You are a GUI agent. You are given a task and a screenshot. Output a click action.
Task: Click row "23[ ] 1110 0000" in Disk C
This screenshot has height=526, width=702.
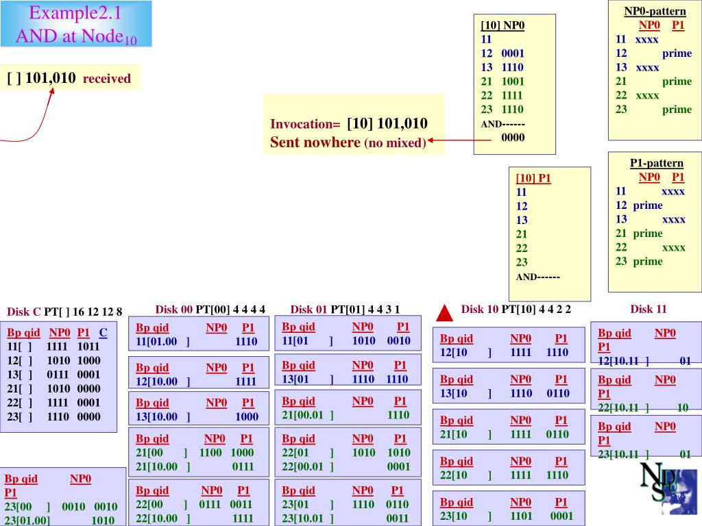[53, 416]
